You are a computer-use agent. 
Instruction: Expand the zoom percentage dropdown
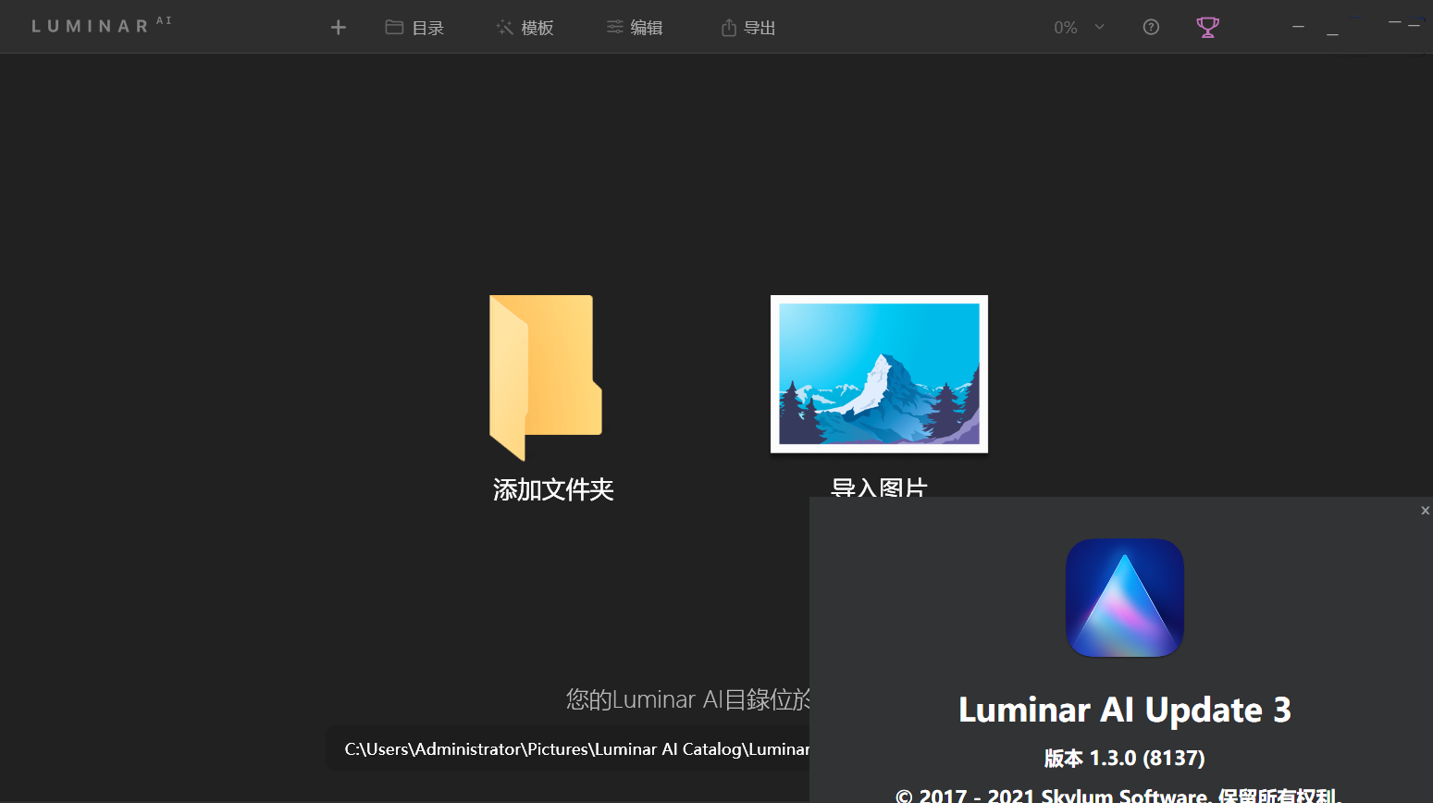pyautogui.click(x=1100, y=27)
